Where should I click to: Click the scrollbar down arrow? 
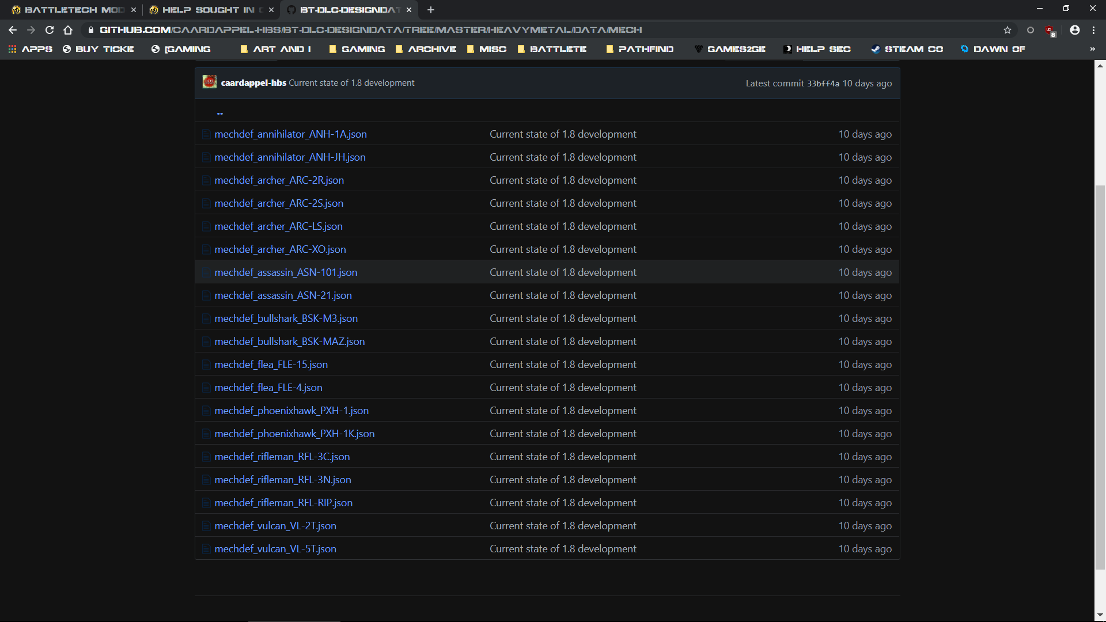(x=1100, y=616)
